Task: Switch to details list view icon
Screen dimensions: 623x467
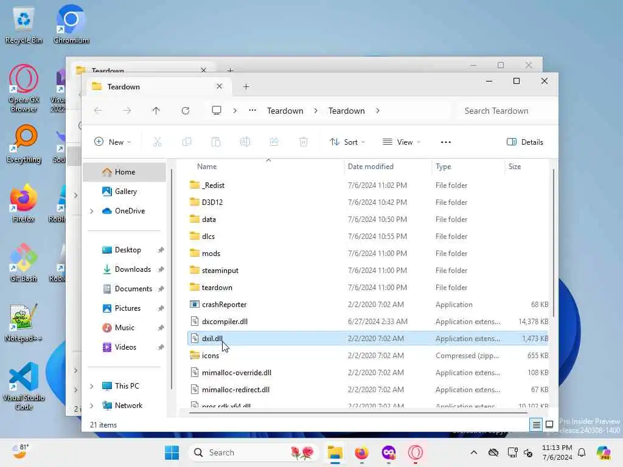Action: point(537,425)
